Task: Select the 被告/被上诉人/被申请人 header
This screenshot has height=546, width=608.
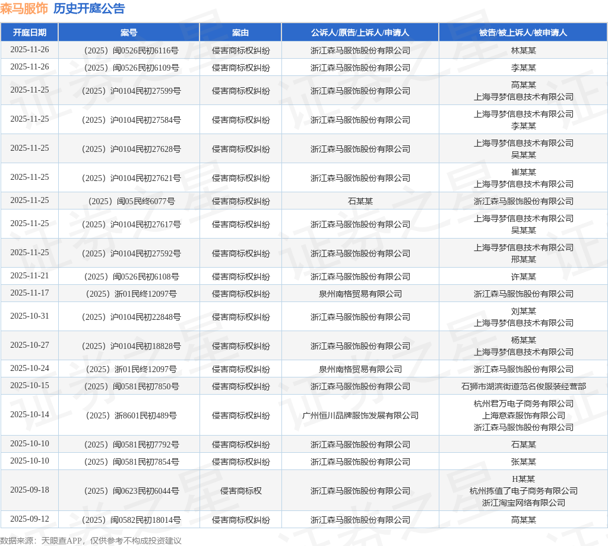Action: point(523,33)
